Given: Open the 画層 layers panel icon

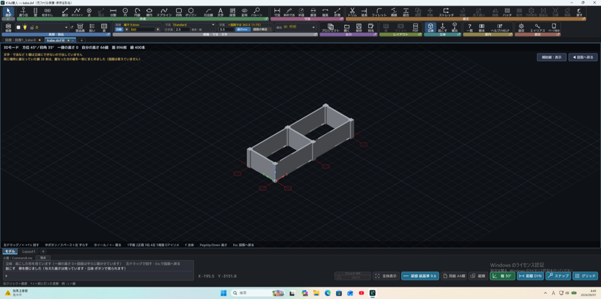Looking at the screenshot, I should (x=8, y=27).
